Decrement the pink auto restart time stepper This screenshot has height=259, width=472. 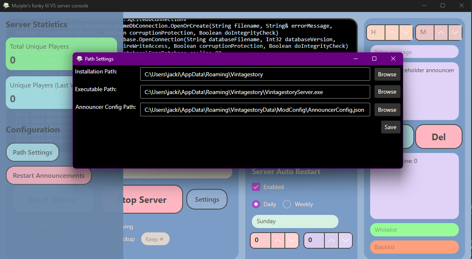(292, 240)
